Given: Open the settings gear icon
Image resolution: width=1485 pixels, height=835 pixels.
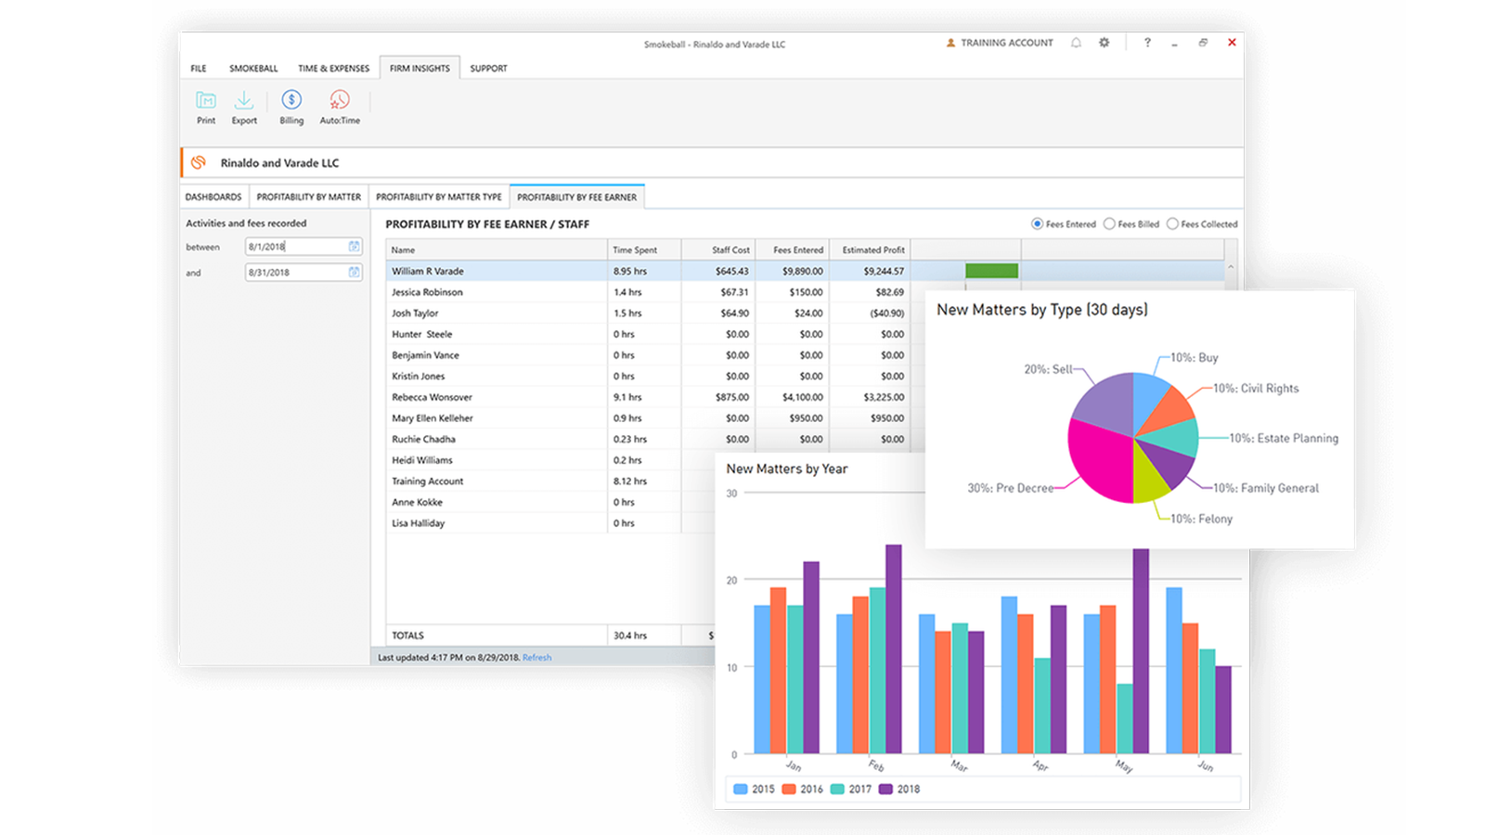Looking at the screenshot, I should pyautogui.click(x=1104, y=43).
